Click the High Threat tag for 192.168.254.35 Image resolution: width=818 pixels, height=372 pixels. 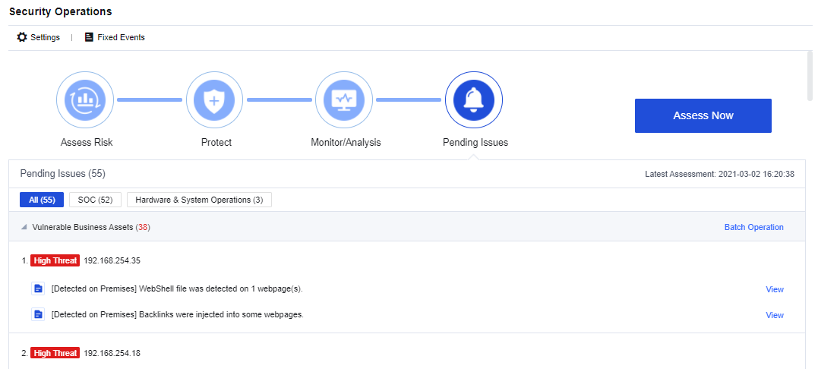[55, 260]
